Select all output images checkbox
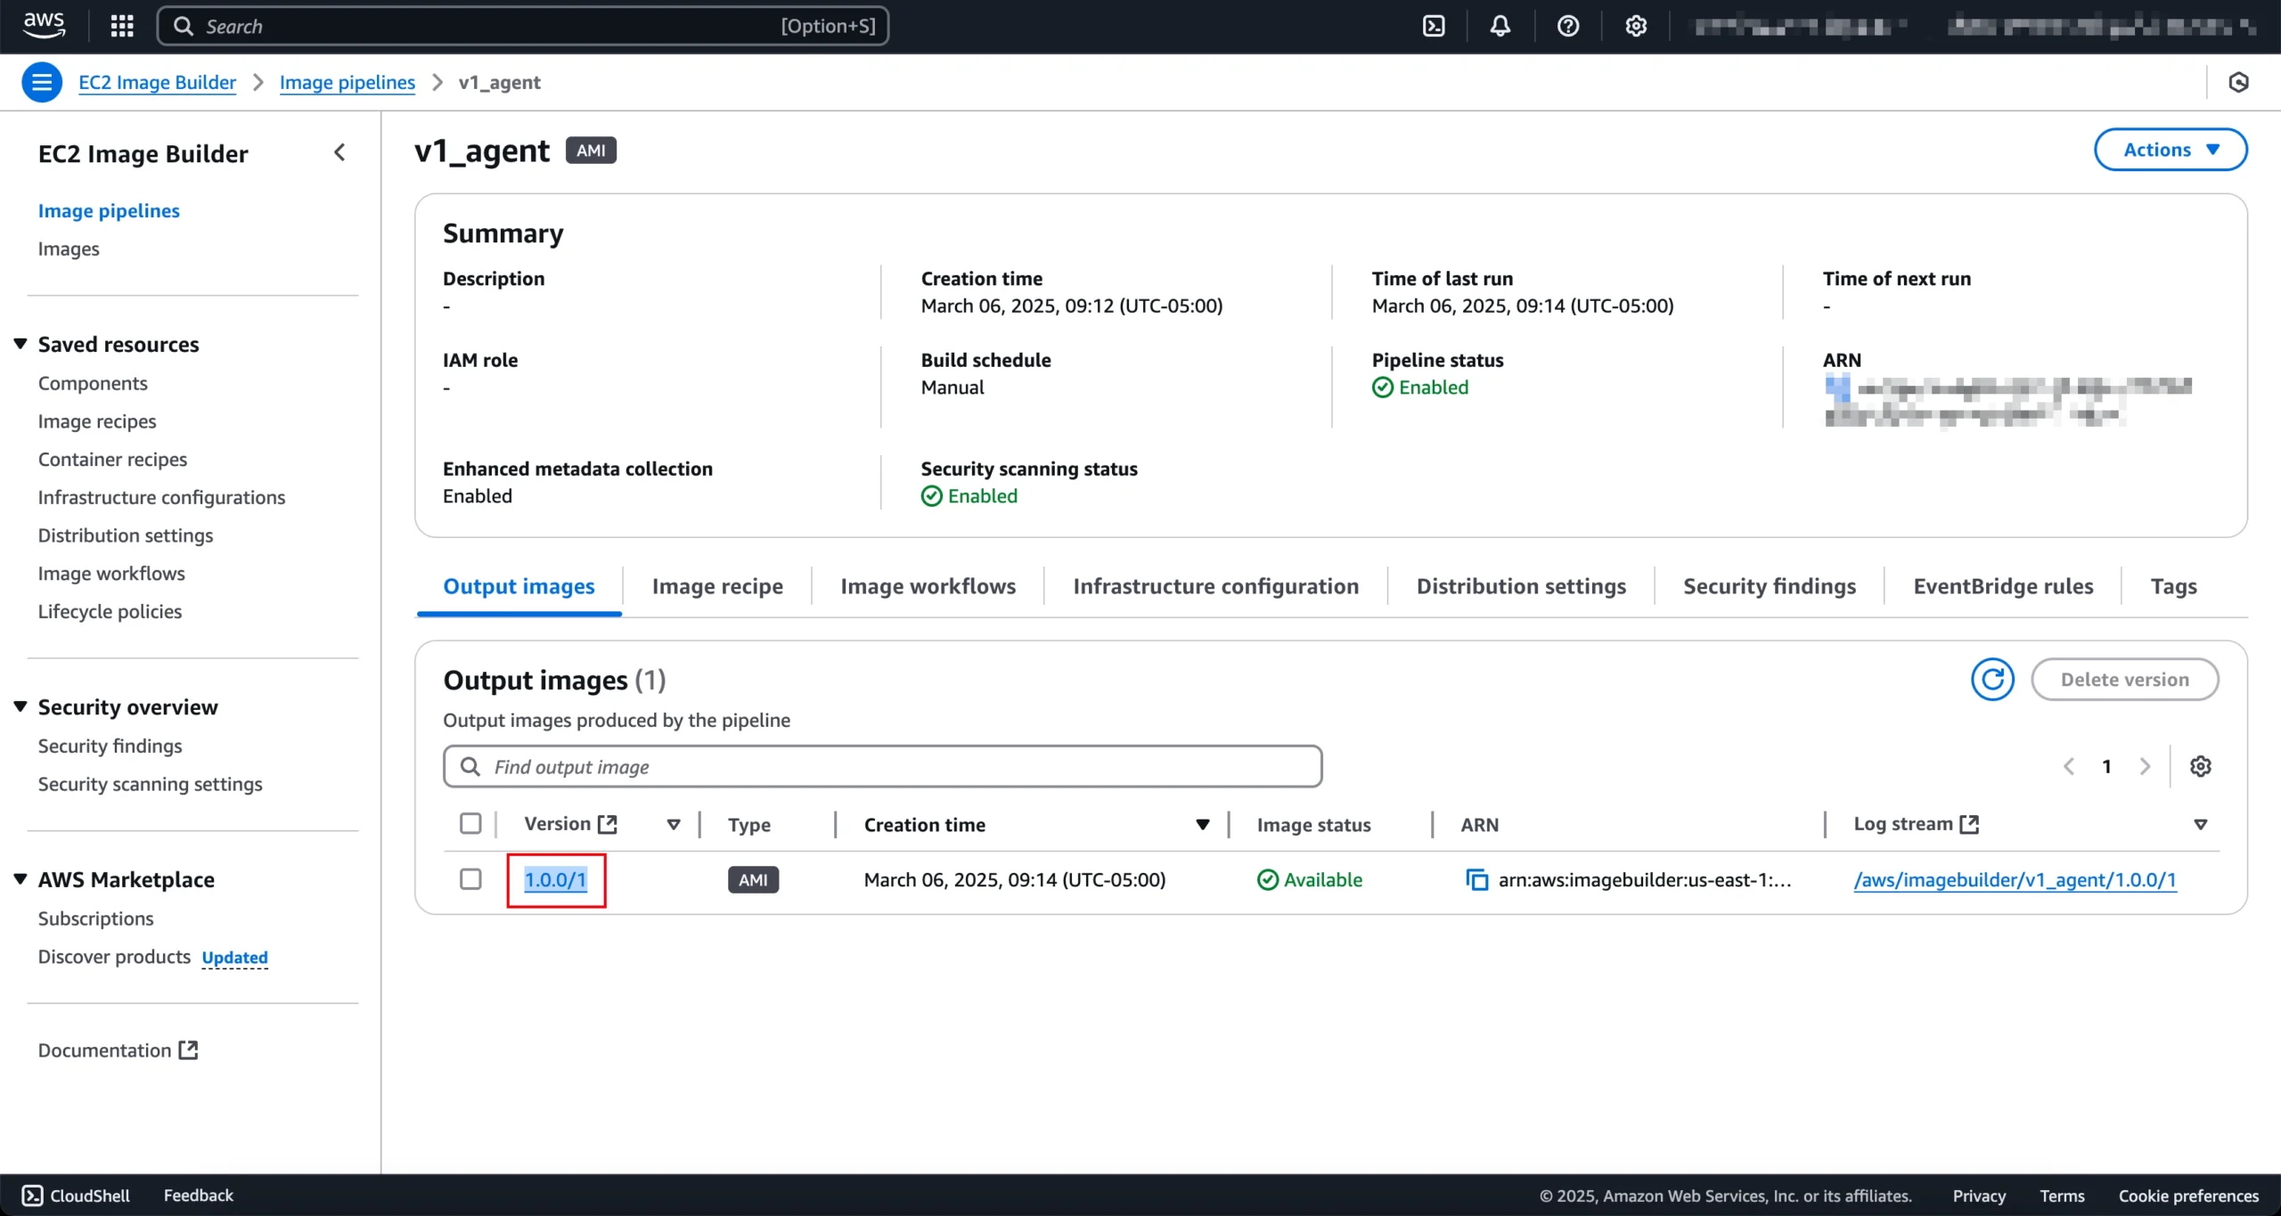The height and width of the screenshot is (1216, 2281). (x=470, y=823)
